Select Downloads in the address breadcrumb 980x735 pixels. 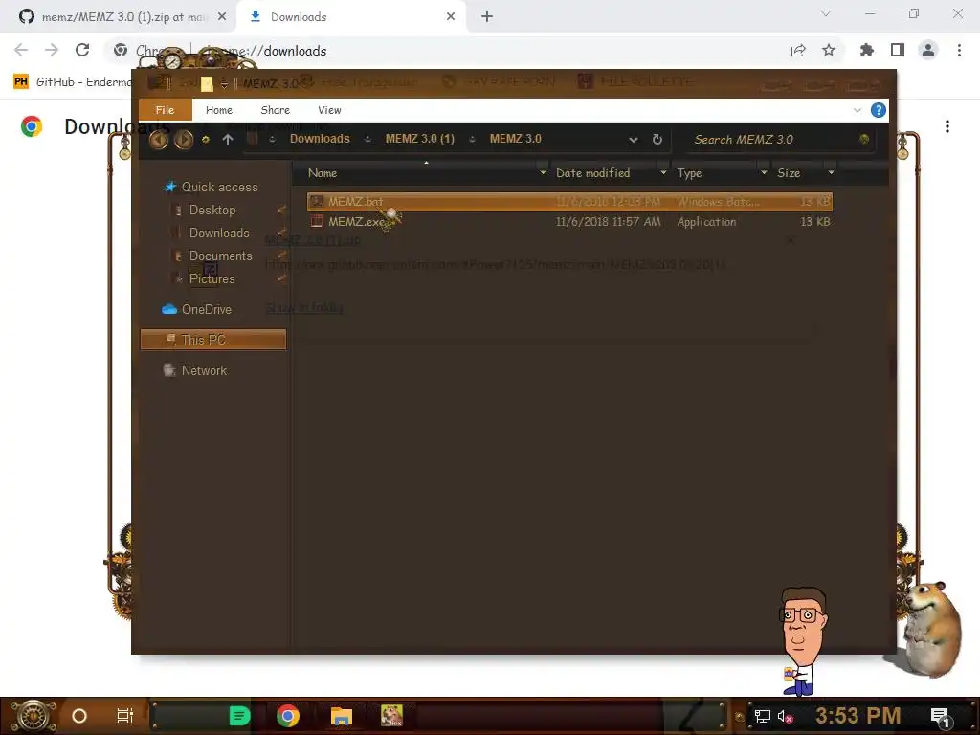(x=320, y=139)
